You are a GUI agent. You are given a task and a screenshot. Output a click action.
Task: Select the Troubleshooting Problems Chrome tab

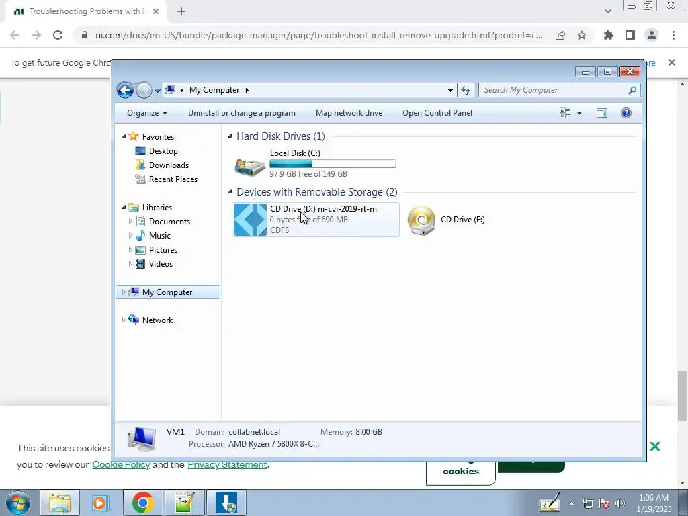point(87,11)
